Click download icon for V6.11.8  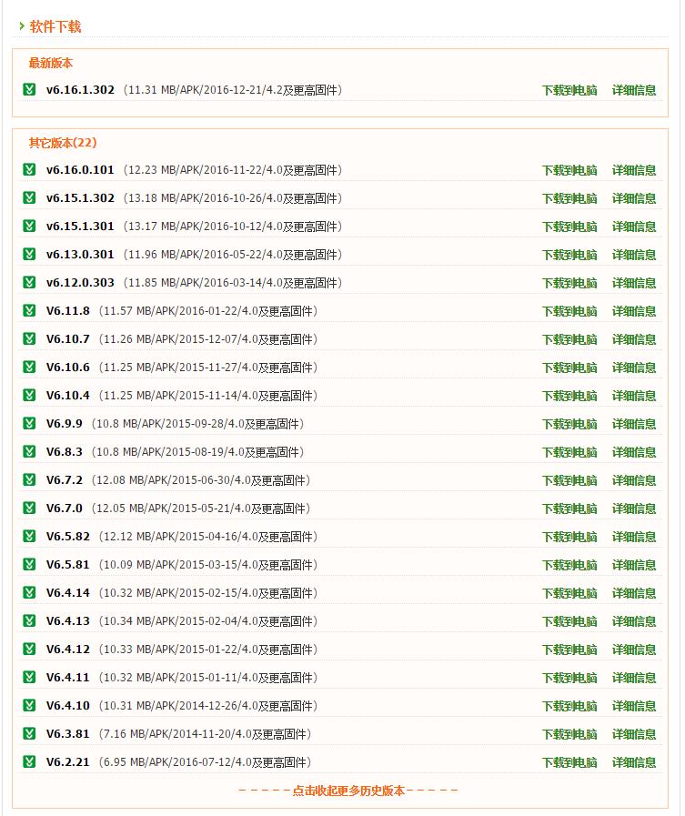point(29,311)
